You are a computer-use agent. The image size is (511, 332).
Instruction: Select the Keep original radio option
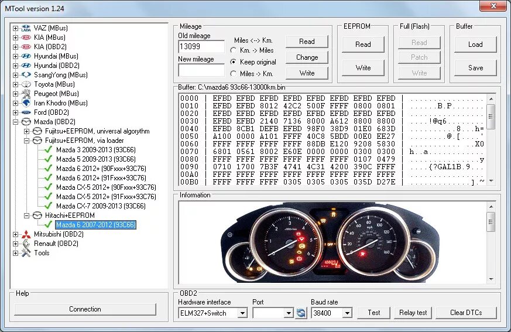[233, 62]
